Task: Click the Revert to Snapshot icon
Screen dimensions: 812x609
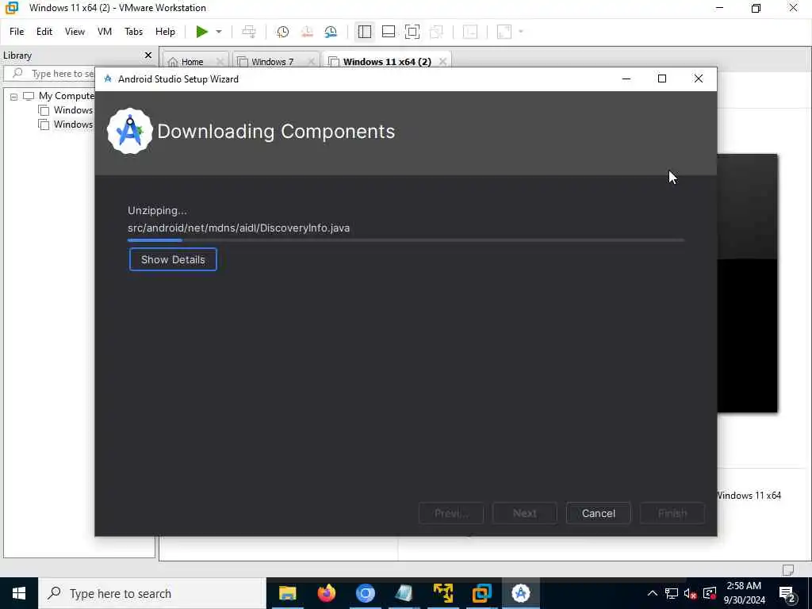Action: 307,32
